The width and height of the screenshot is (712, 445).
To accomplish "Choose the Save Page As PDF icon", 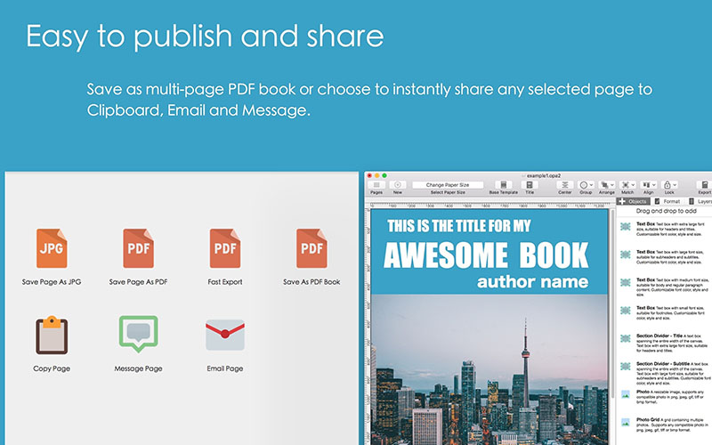I will (139, 248).
